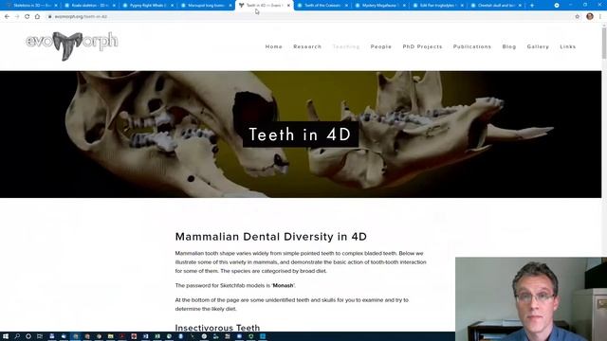Open the Teaching nav link
Image resolution: width=607 pixels, height=341 pixels.
tap(346, 46)
